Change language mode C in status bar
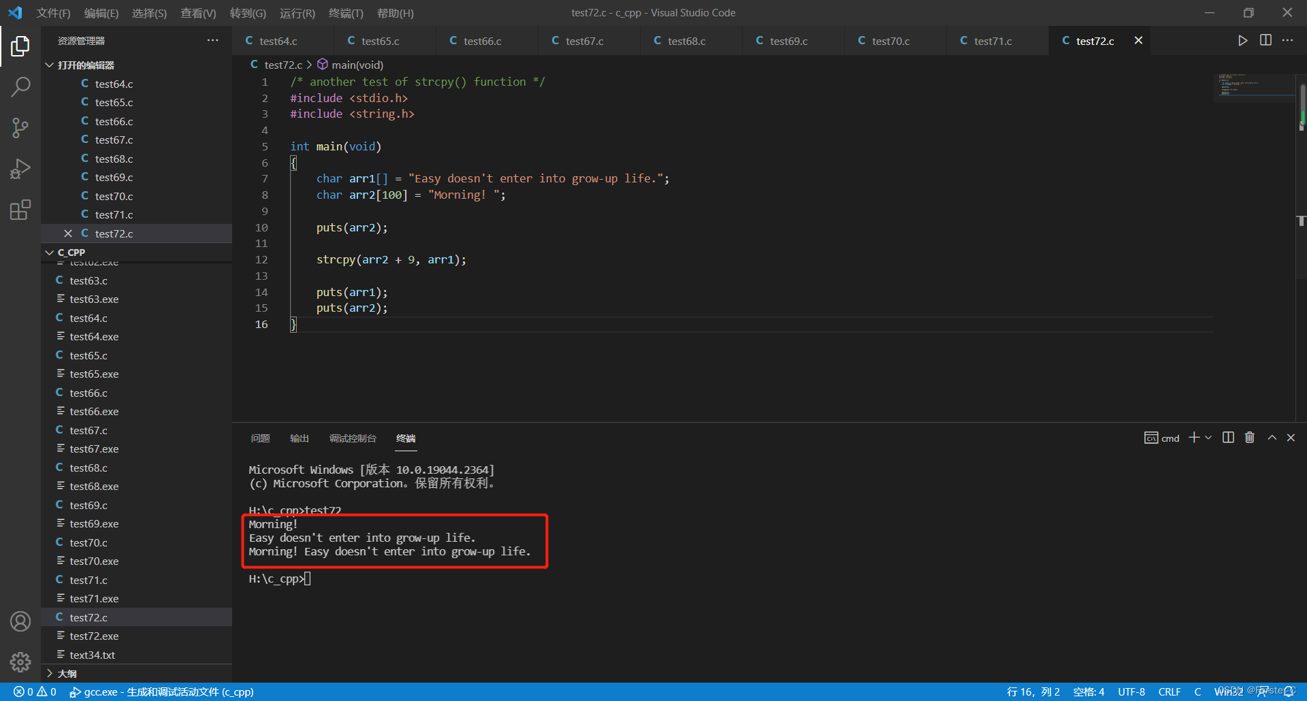Image resolution: width=1307 pixels, height=701 pixels. coord(1197,691)
